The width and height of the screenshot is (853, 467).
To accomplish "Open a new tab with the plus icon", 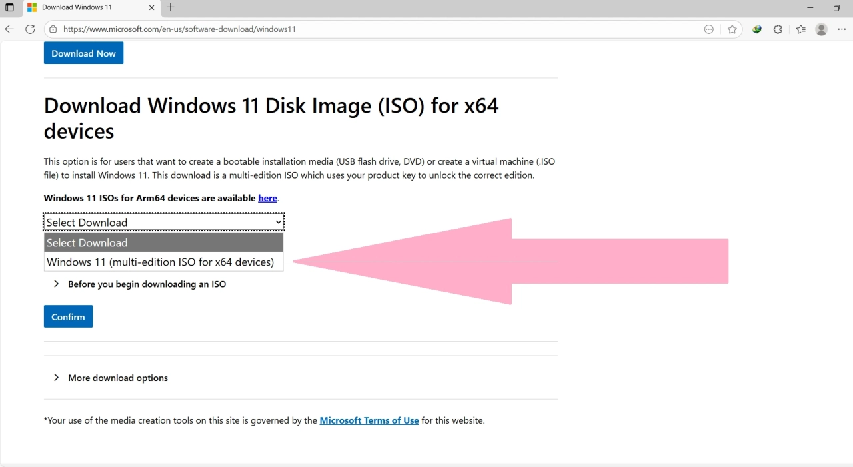I will coord(171,7).
